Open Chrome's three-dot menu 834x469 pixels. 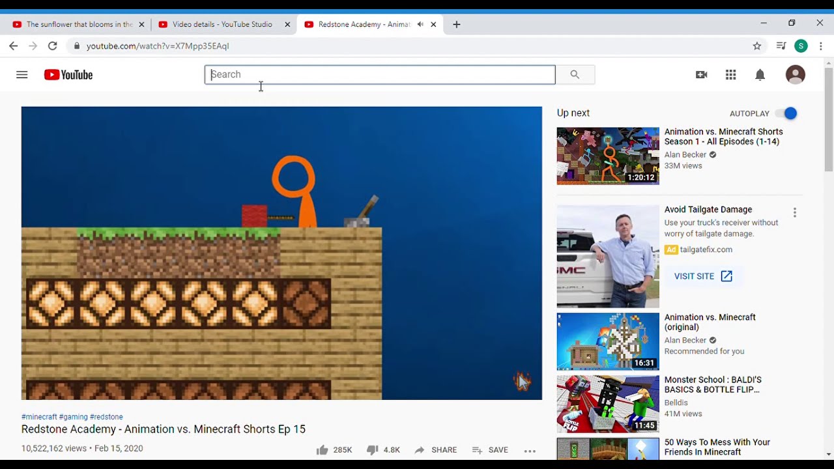pyautogui.click(x=821, y=46)
